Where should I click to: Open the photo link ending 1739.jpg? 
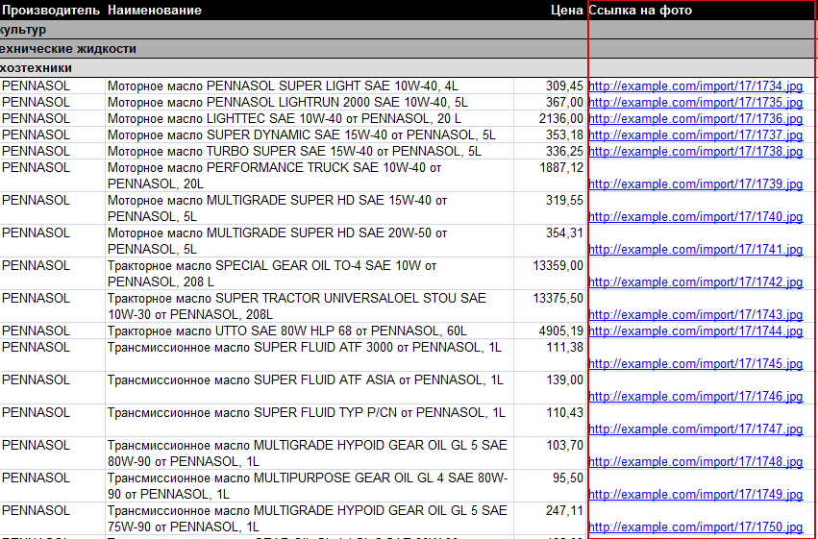695,184
